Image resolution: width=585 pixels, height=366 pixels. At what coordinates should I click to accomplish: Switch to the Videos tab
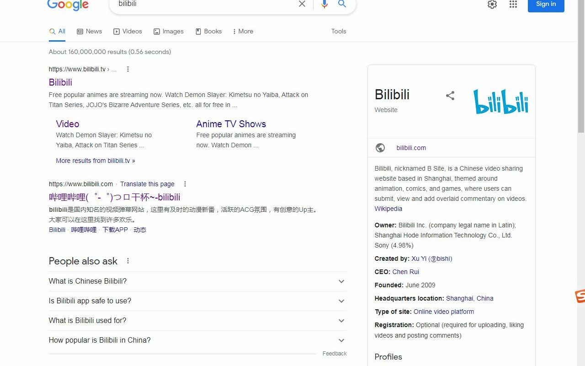tap(128, 32)
